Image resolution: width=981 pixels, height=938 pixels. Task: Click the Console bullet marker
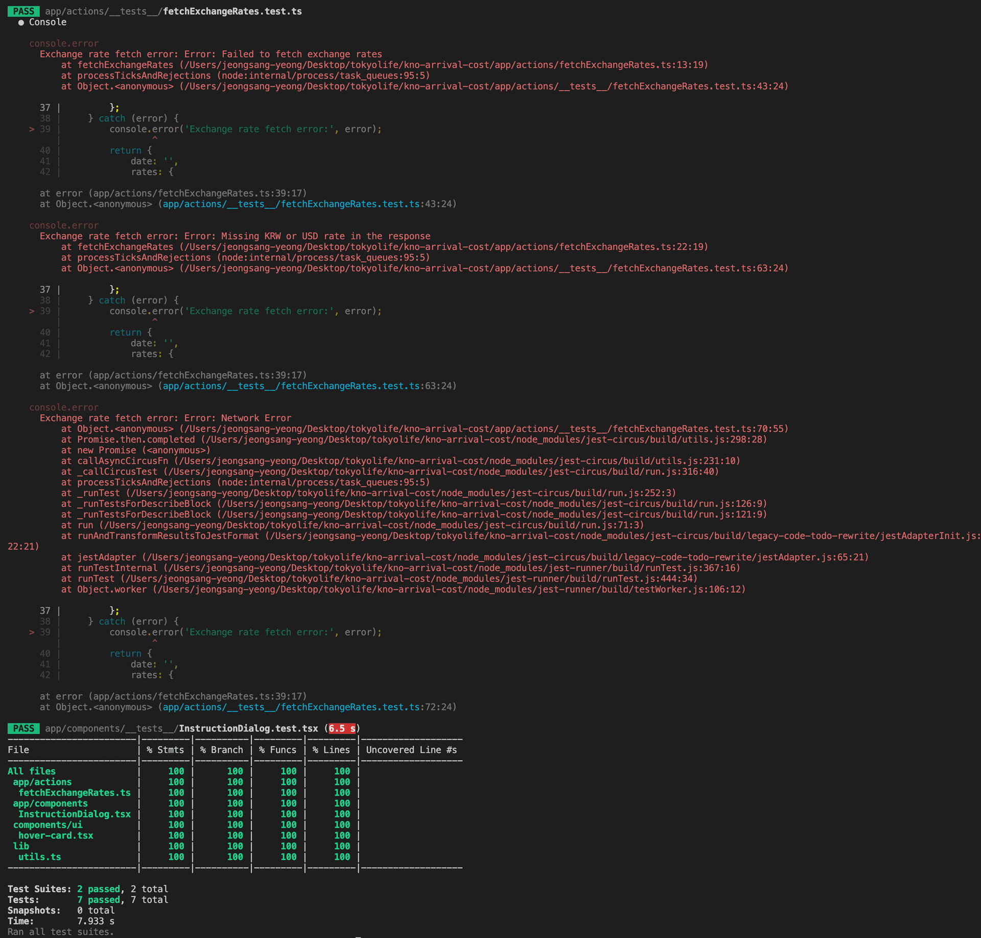point(21,22)
